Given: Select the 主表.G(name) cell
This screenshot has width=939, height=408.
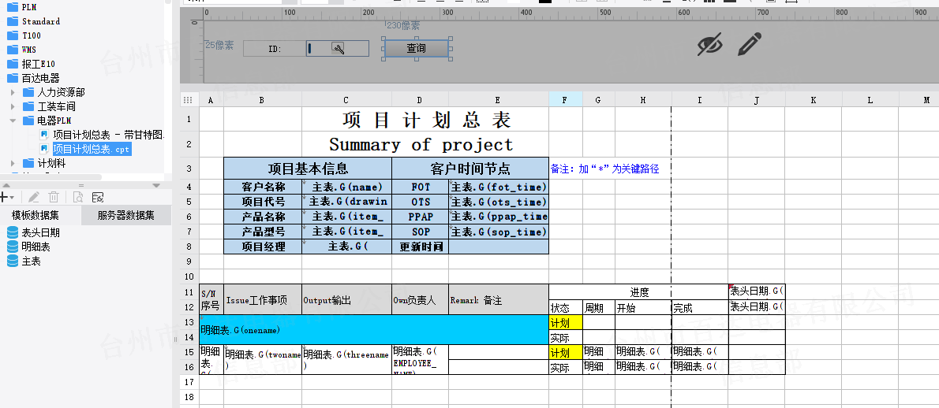Looking at the screenshot, I should click(346, 187).
